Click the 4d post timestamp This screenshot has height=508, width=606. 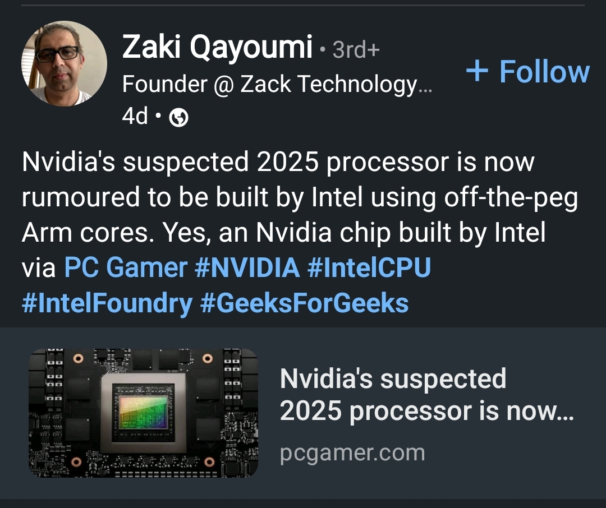pyautogui.click(x=135, y=116)
